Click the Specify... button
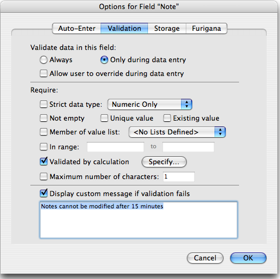Image resolution: width=280 pixels, height=279 pixels. coord(164,162)
